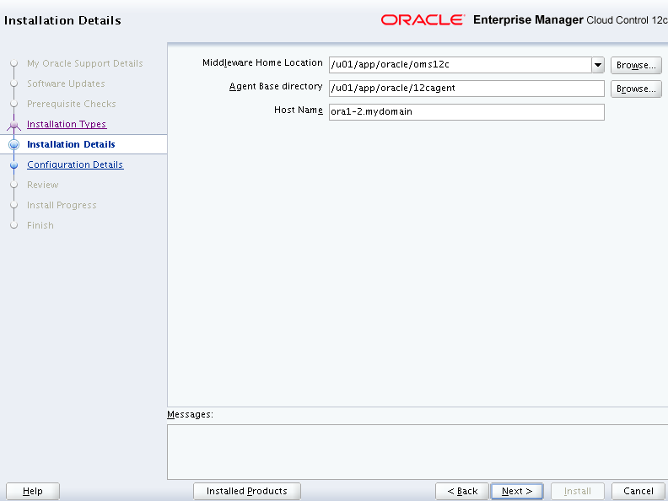Click the Prerequisite Checks step
Viewport: 668px width, 501px height.
[72, 104]
